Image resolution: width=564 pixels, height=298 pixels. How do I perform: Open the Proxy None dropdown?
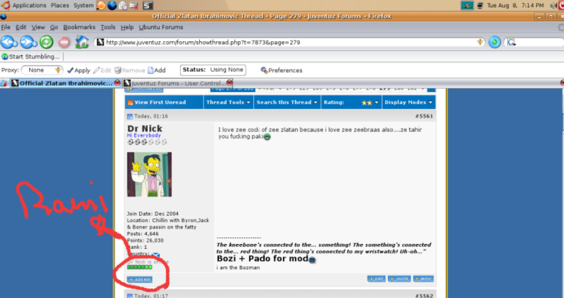tap(42, 70)
